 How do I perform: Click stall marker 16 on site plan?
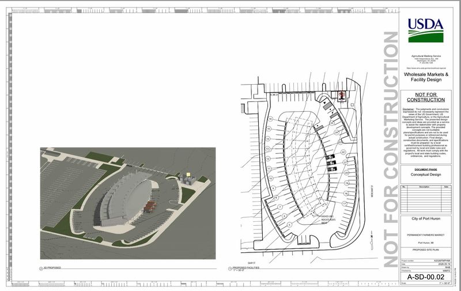point(270,119)
